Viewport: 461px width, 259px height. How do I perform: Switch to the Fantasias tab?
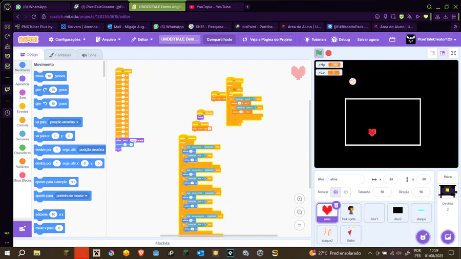60,55
